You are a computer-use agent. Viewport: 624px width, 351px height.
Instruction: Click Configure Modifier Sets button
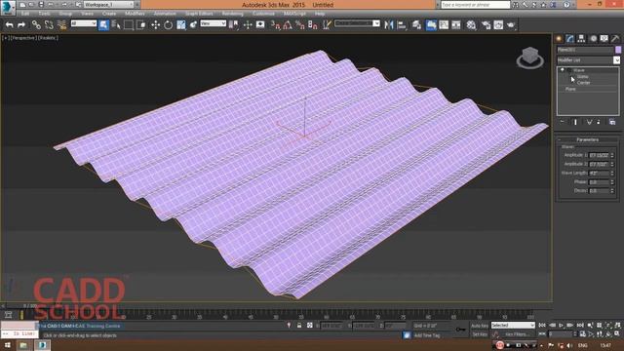pos(612,122)
